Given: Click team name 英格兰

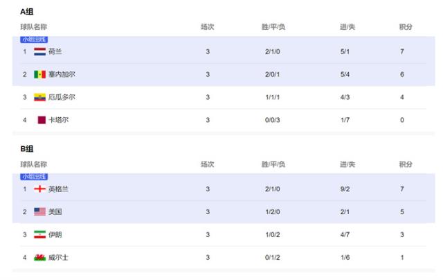Looking at the screenshot, I should point(59,189).
